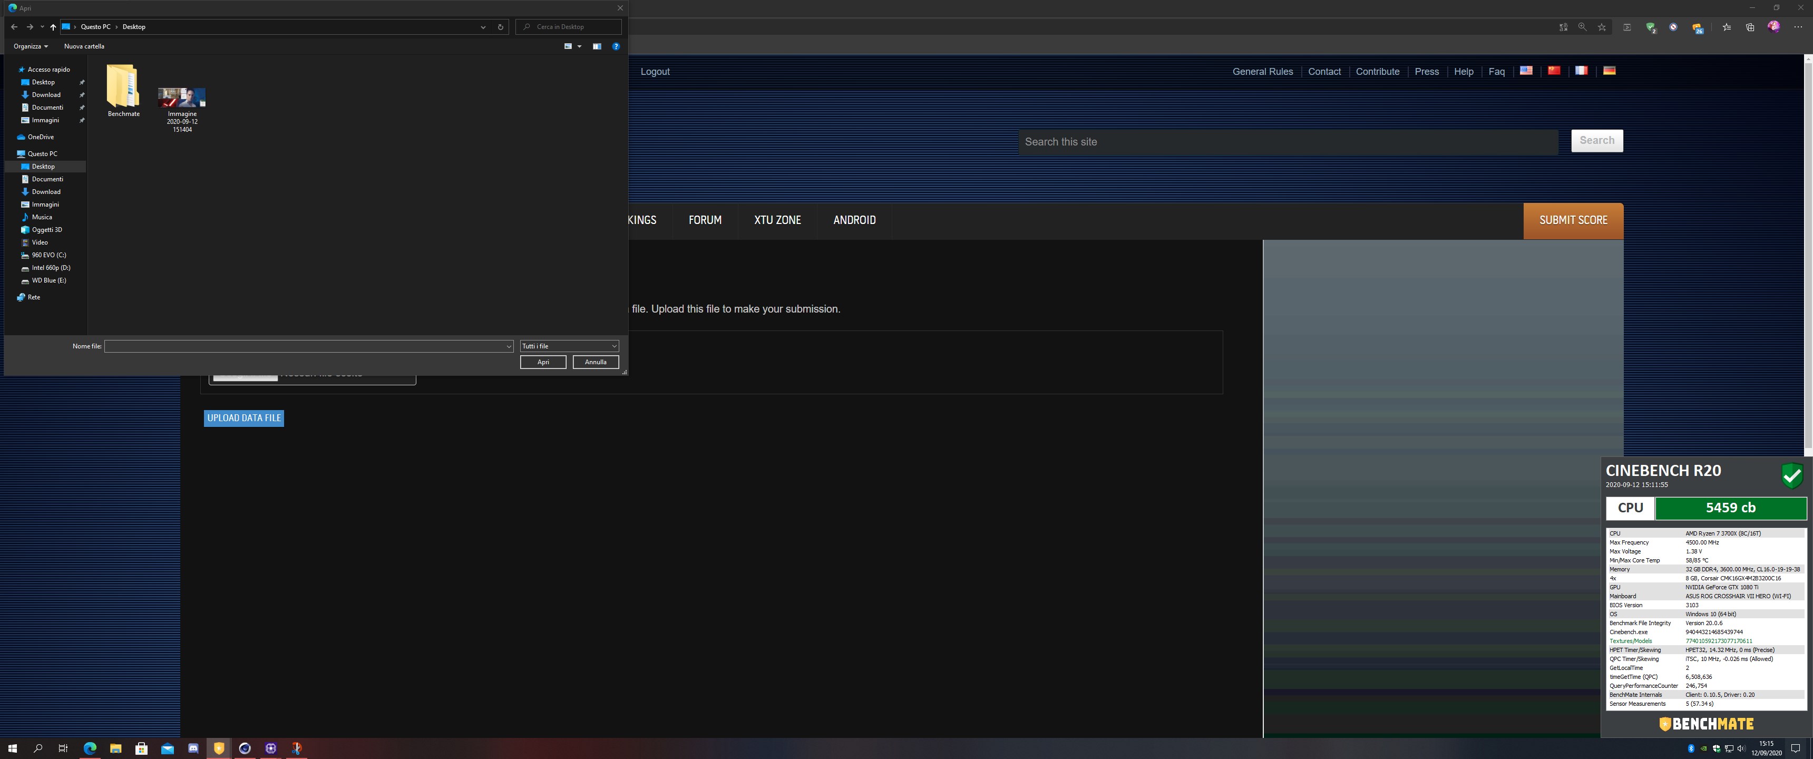Open Cinebench from the taskbar
The height and width of the screenshot is (759, 1813).
[x=245, y=748]
